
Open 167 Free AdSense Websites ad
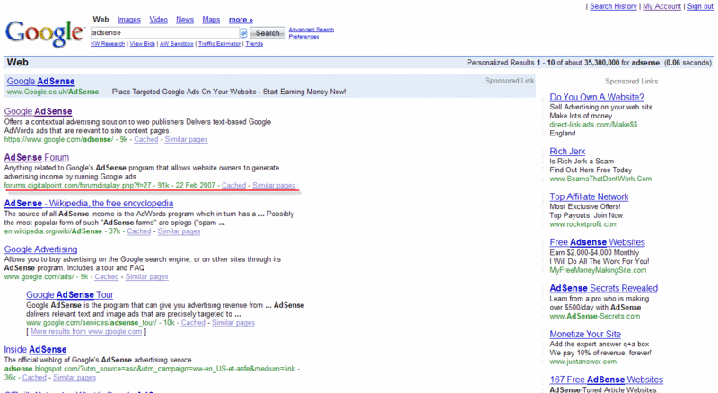point(607,380)
